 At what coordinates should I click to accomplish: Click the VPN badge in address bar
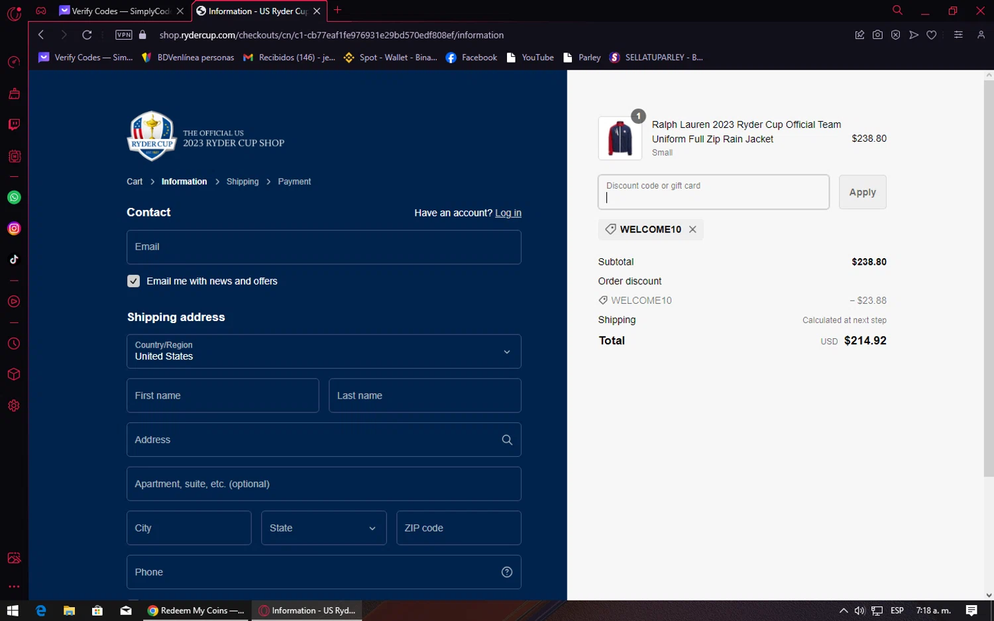coord(124,35)
